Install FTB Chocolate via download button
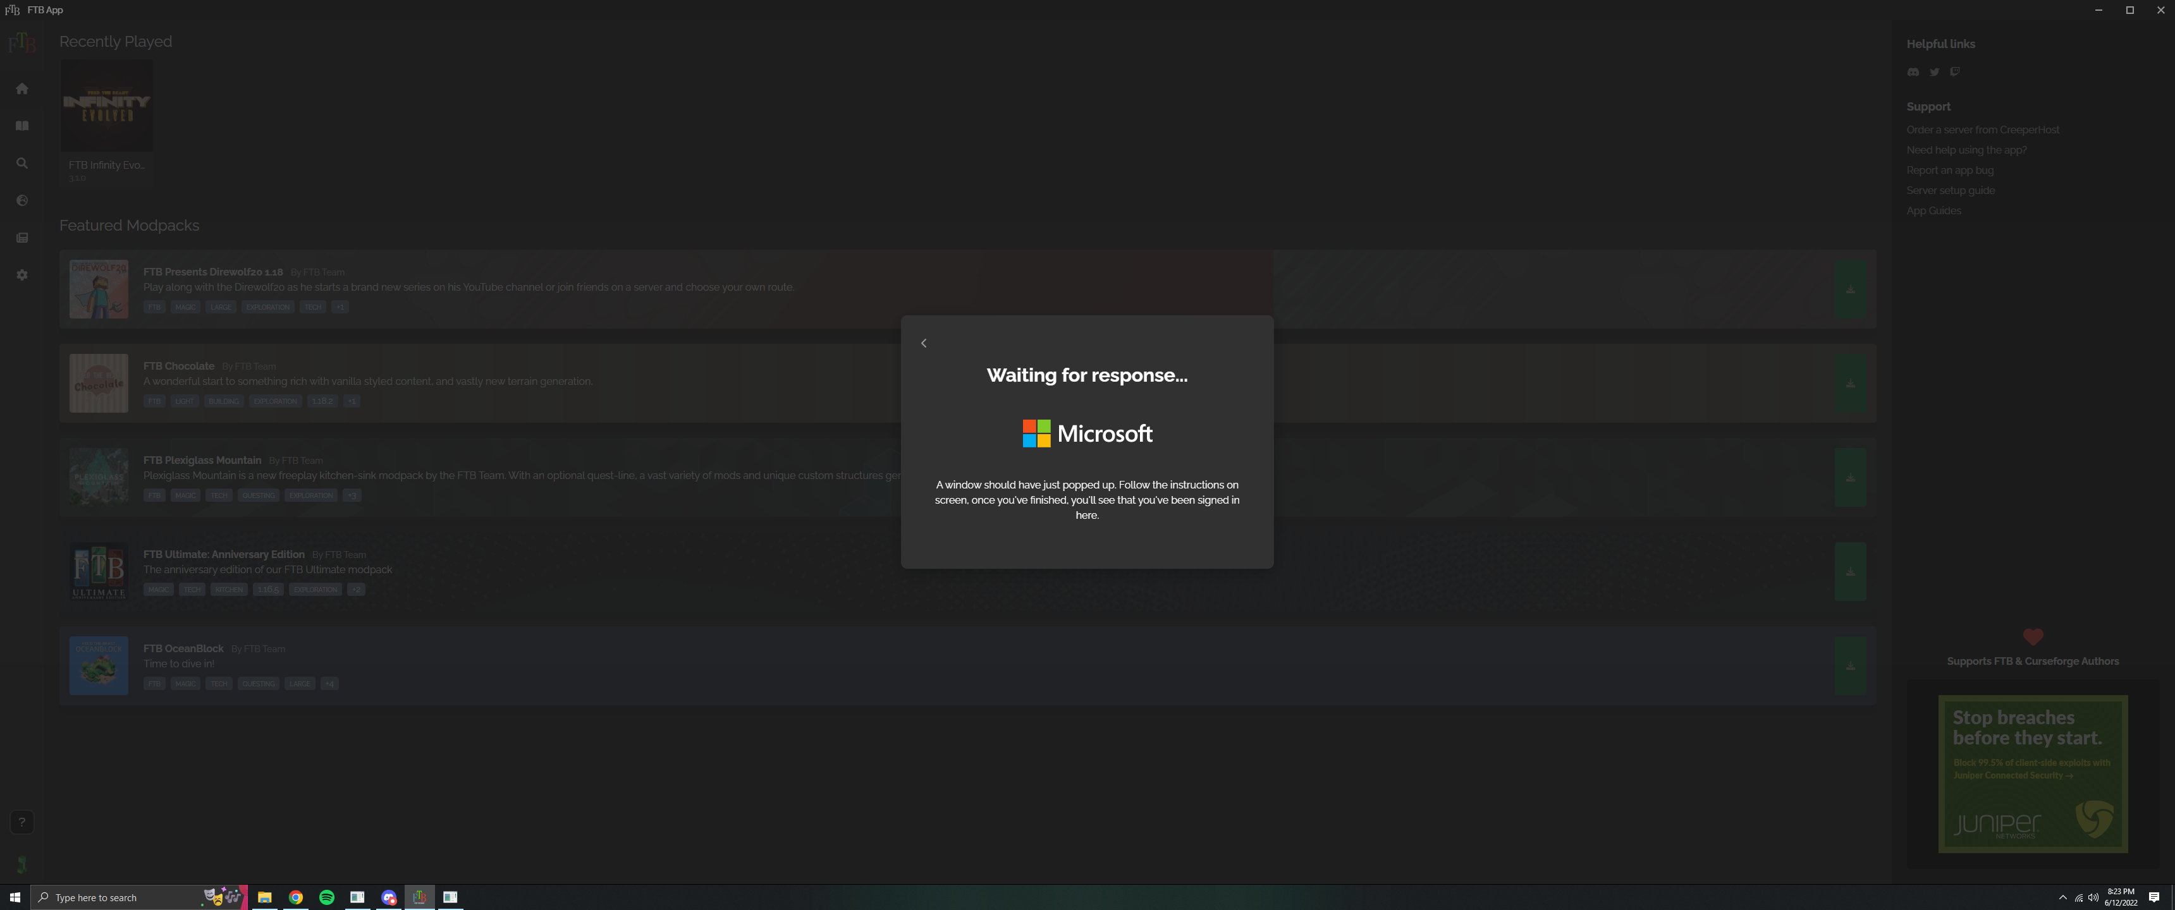This screenshot has height=910, width=2175. (x=1850, y=383)
